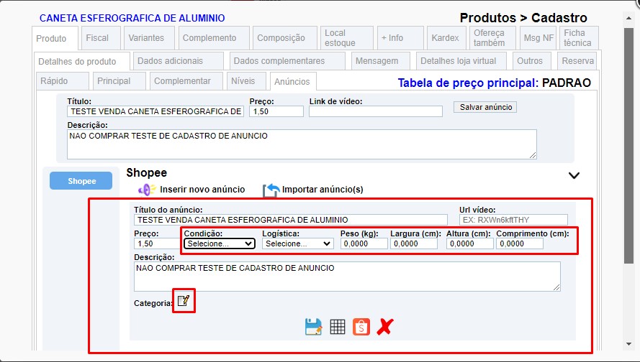640x362 pixels.
Task: Click the Inserir novo anúncio link
Action: pos(202,190)
